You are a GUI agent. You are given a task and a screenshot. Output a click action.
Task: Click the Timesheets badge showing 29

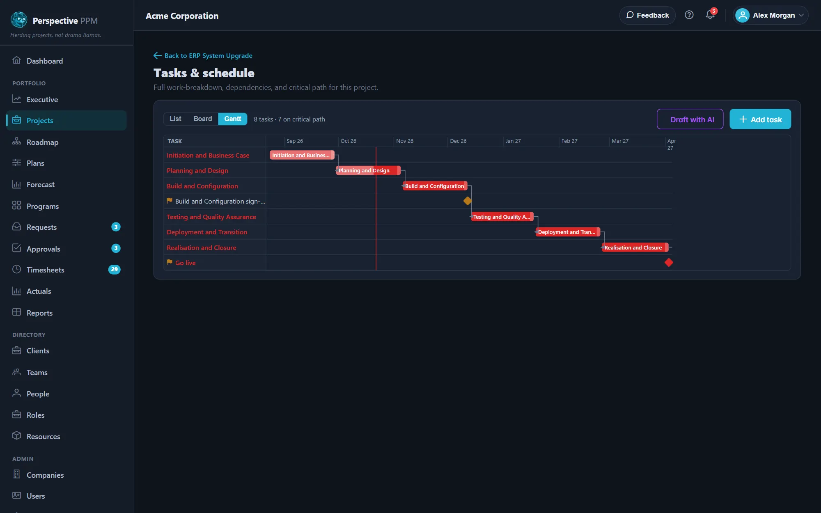click(x=114, y=269)
